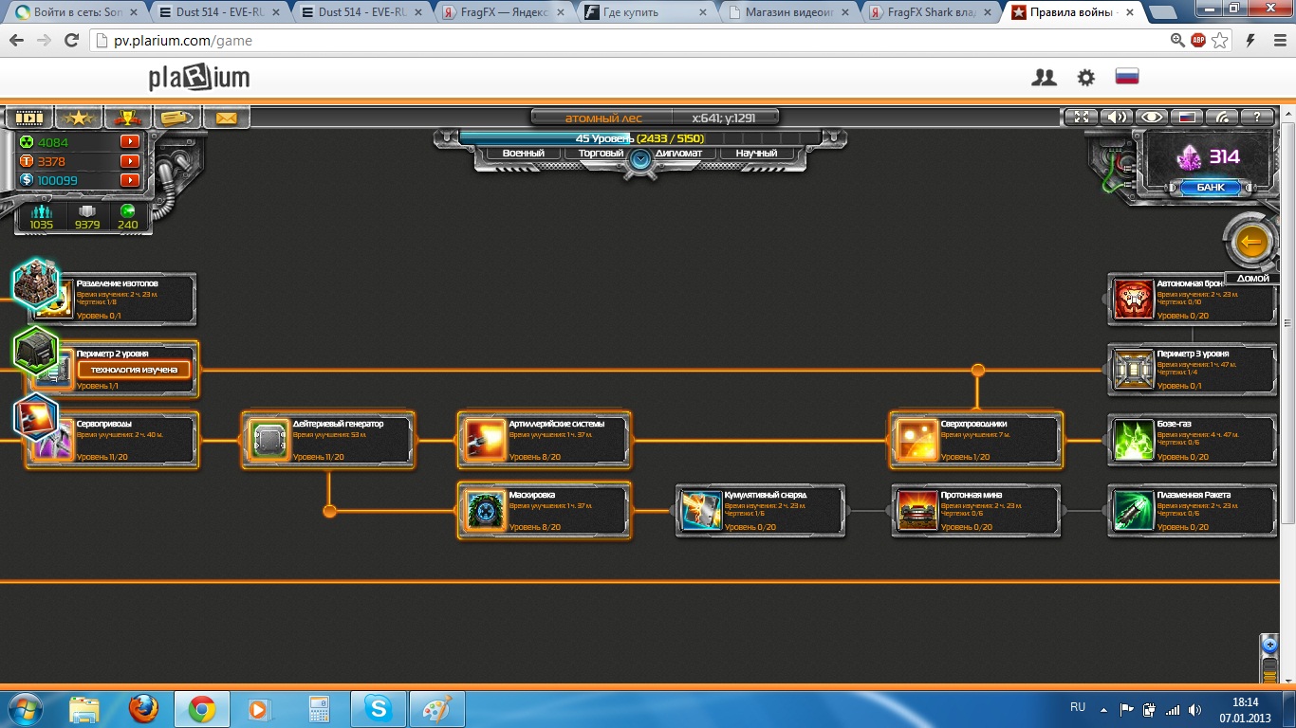
Task: Click the signal broadcast icon button
Action: pyautogui.click(x=1222, y=118)
